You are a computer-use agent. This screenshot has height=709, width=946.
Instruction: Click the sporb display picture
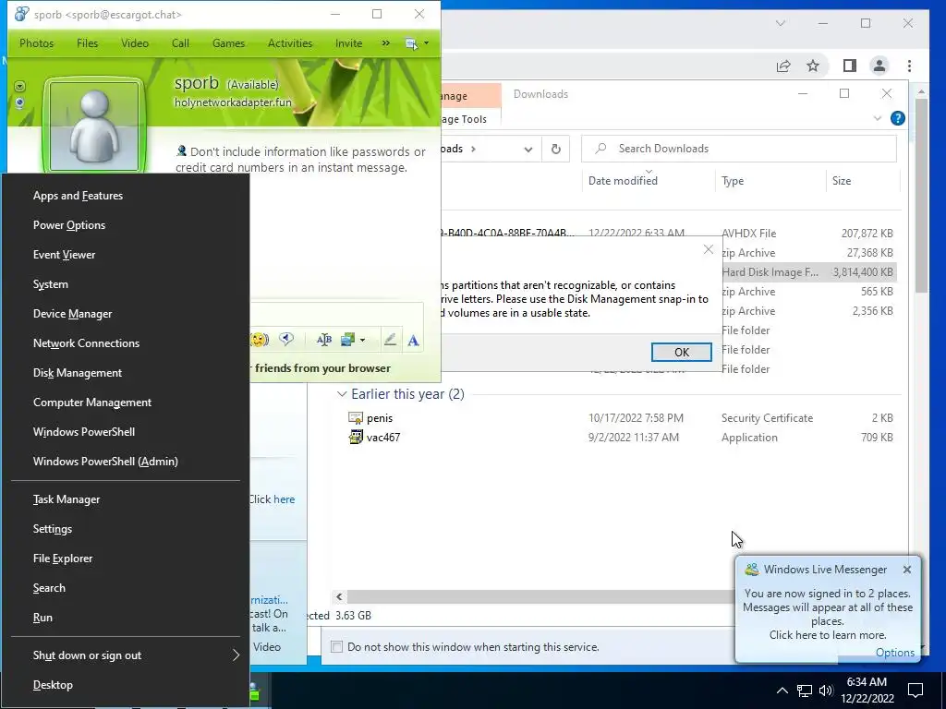coord(95,126)
